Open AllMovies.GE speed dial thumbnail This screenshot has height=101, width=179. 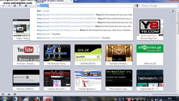(x=150, y=55)
